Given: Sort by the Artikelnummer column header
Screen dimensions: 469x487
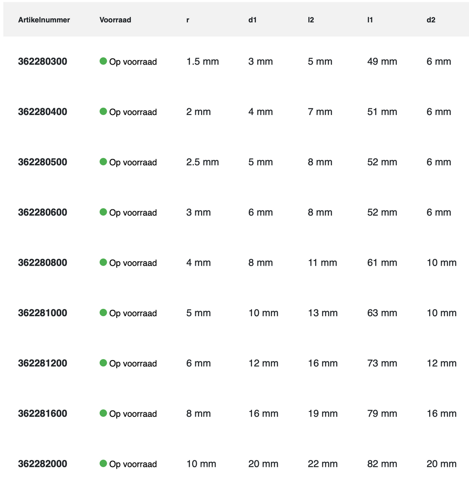Looking at the screenshot, I should (44, 20).
